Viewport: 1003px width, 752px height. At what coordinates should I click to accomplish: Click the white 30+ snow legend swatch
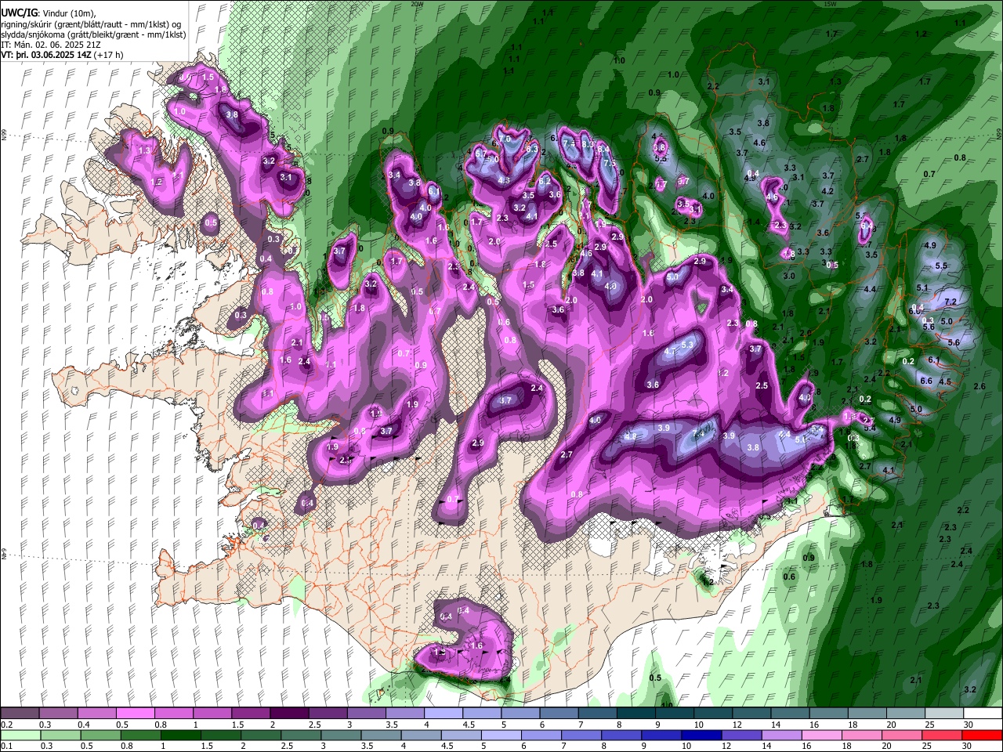click(x=982, y=714)
